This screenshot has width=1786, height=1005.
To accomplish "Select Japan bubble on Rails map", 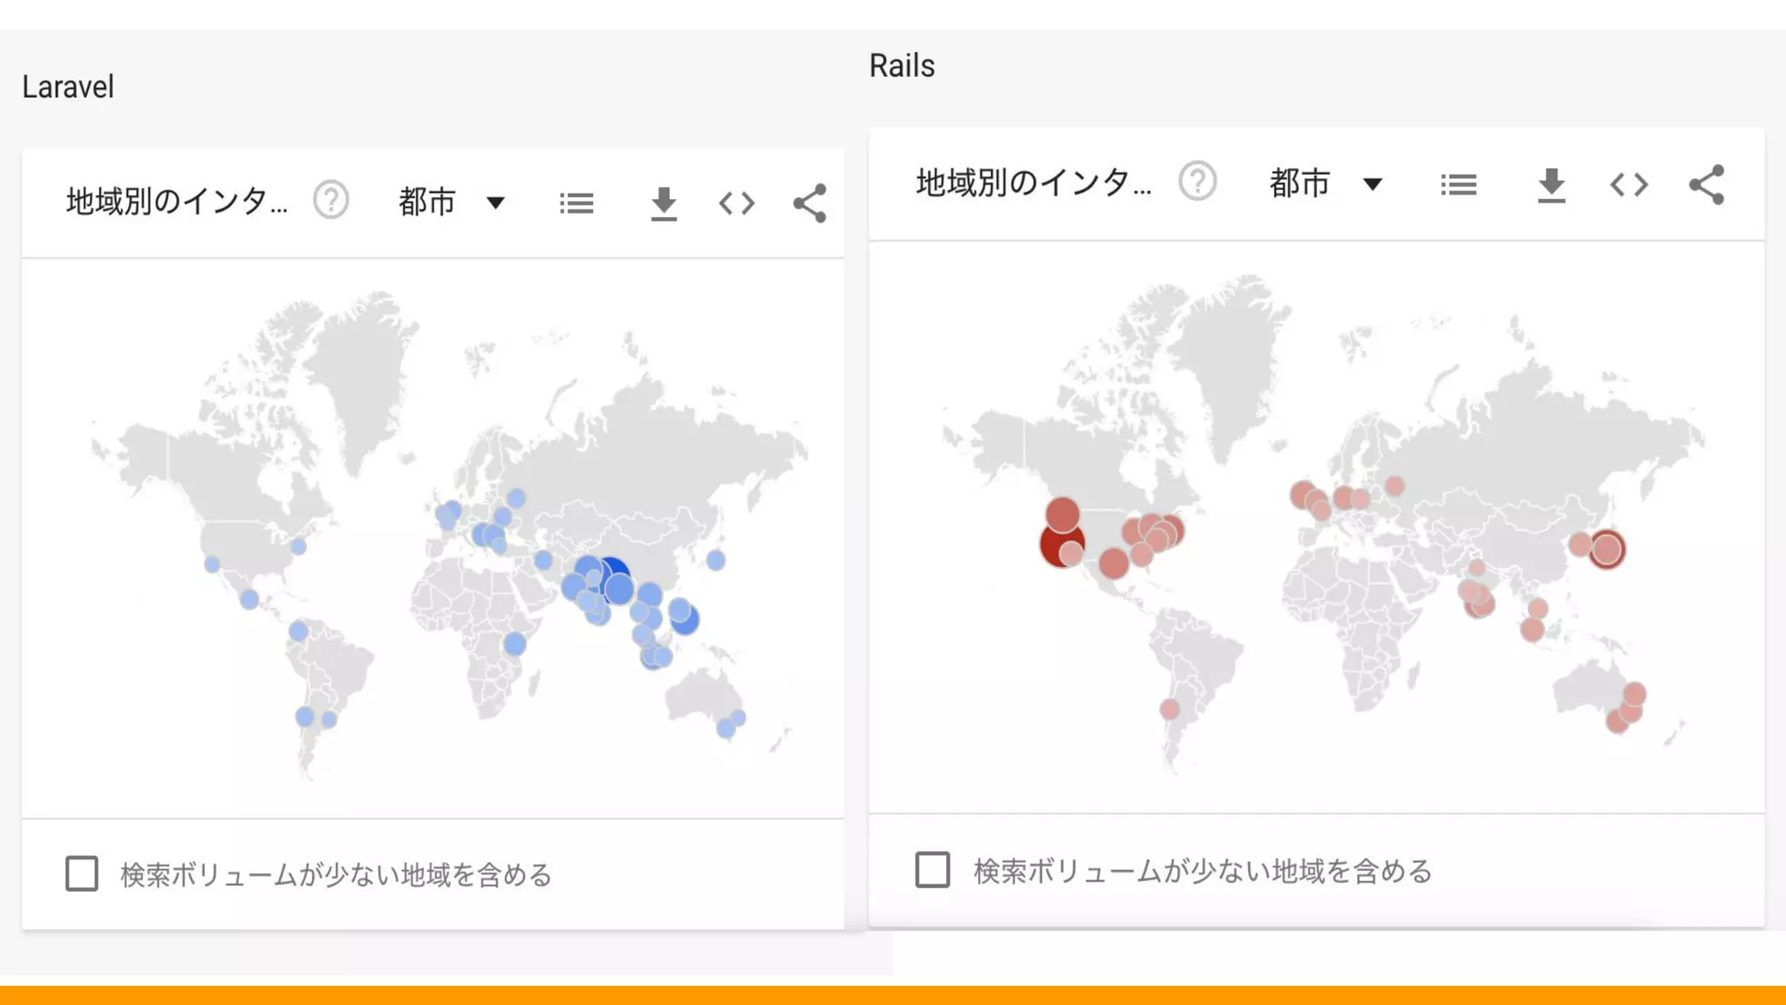I will [1606, 550].
